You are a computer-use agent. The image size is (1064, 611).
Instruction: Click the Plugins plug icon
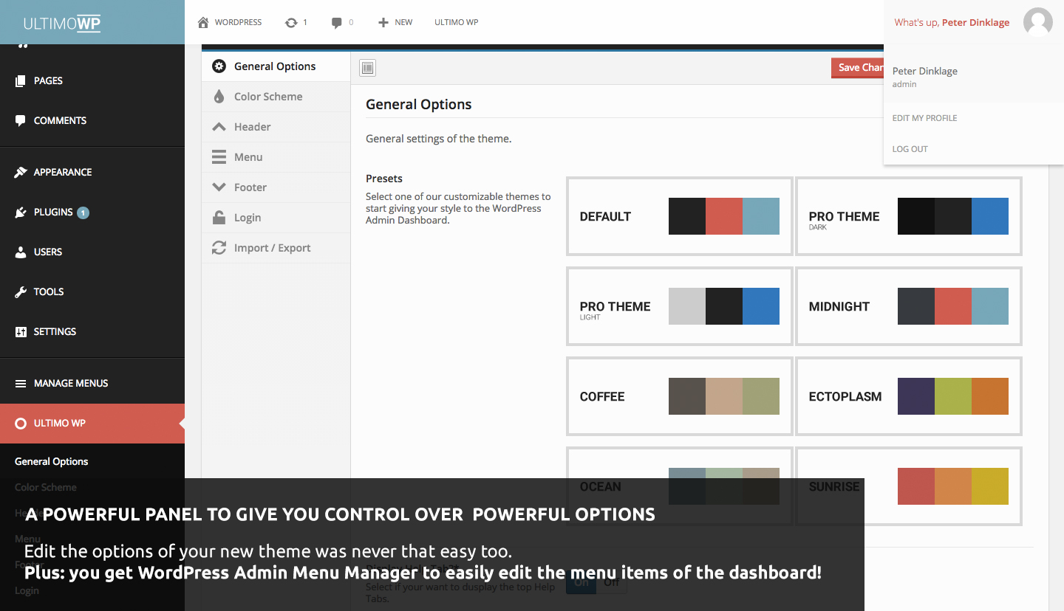pyautogui.click(x=21, y=213)
